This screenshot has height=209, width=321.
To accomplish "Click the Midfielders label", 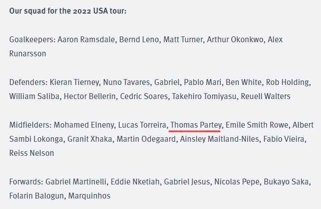I will [x=30, y=125].
